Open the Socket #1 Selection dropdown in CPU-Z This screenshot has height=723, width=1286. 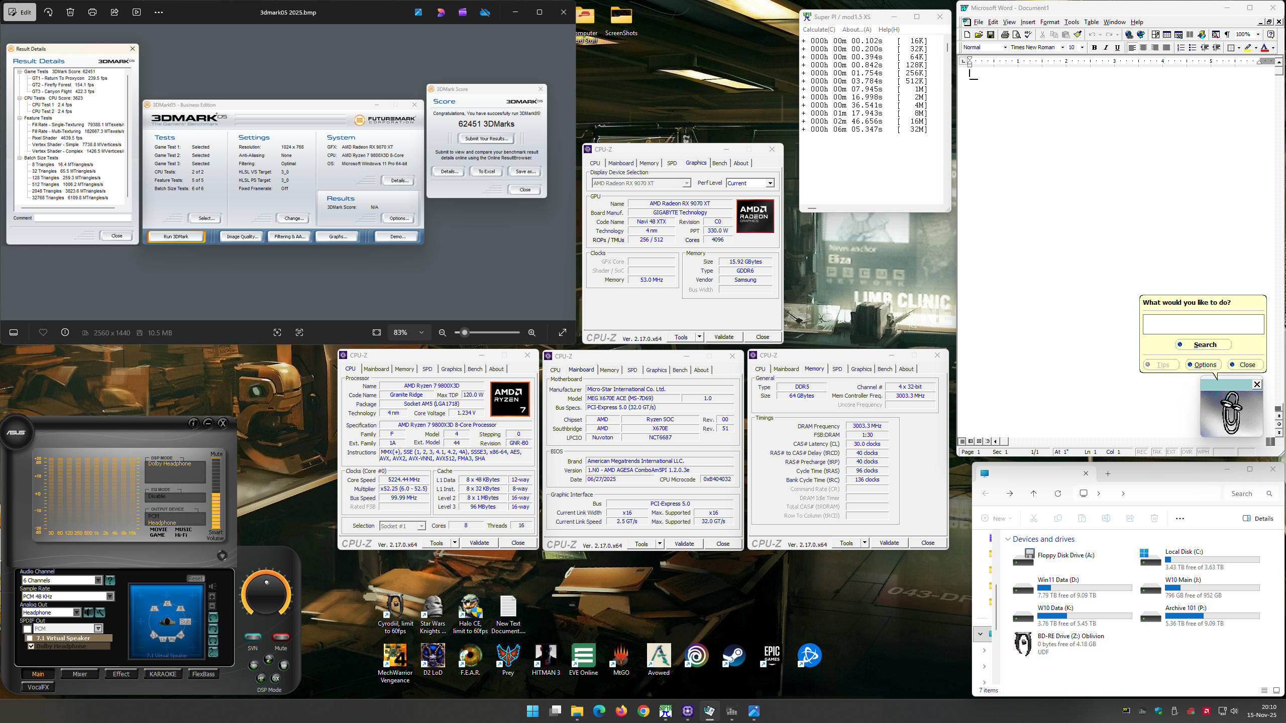coord(421,526)
